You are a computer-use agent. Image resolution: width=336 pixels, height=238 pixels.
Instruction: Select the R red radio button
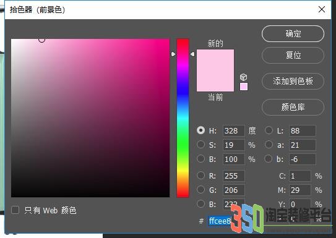(200, 176)
